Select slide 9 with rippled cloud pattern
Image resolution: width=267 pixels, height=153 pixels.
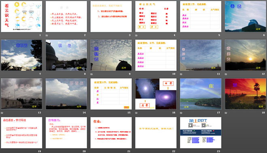pyautogui.click(x=111, y=55)
